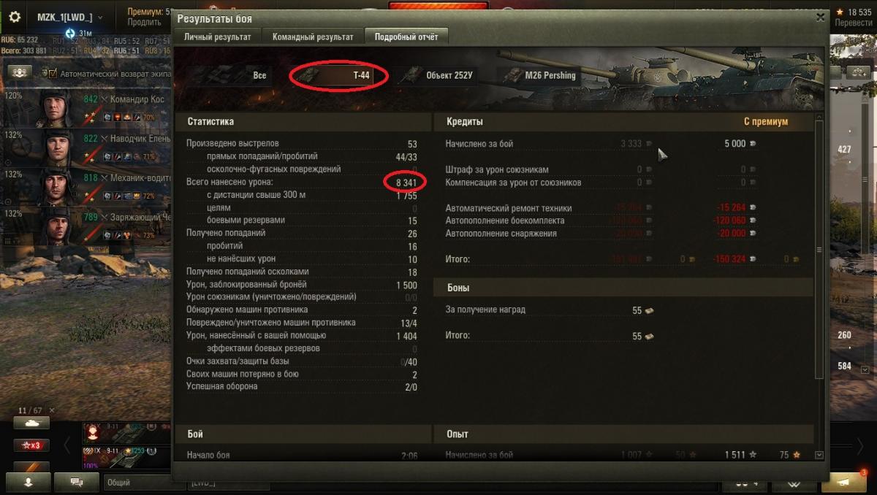Open the settings gear menu

[15, 17]
